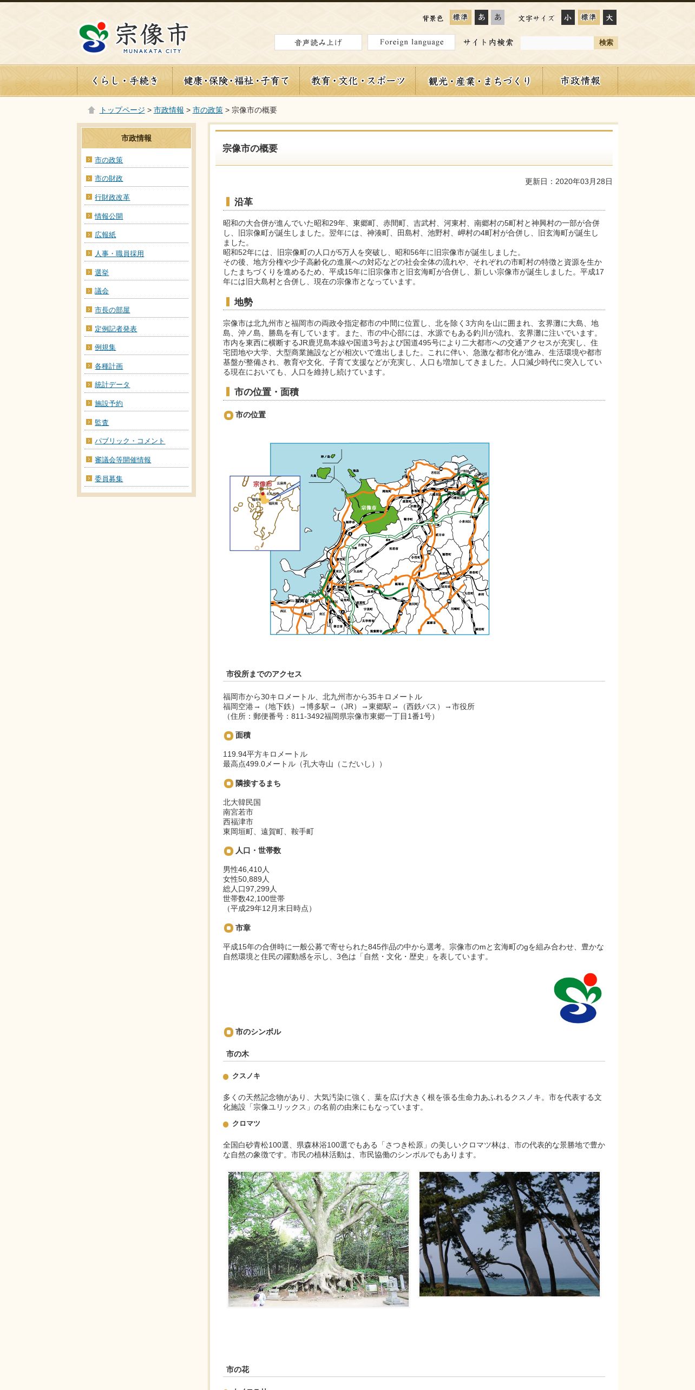Click the 検索 search button
695x1390 pixels.
[606, 43]
